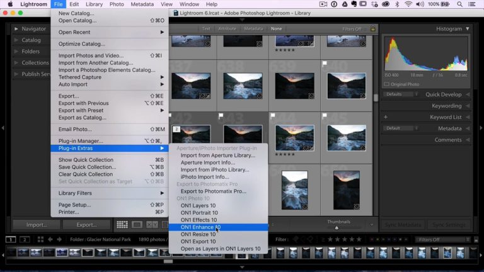The width and height of the screenshot is (484, 272).
Task: Select ON1 Effects 10 menu entry
Action: coord(218,220)
